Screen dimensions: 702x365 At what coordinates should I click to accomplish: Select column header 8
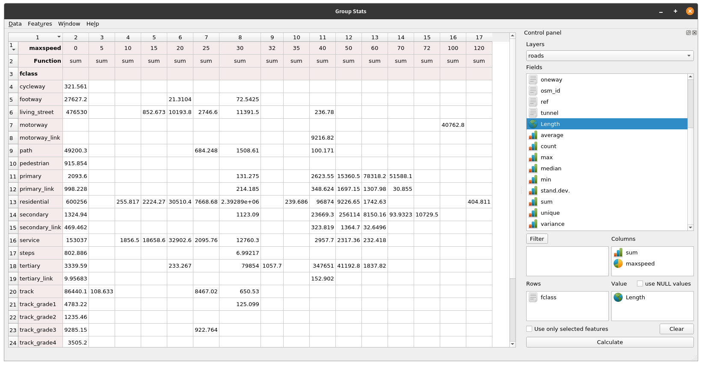tap(240, 37)
